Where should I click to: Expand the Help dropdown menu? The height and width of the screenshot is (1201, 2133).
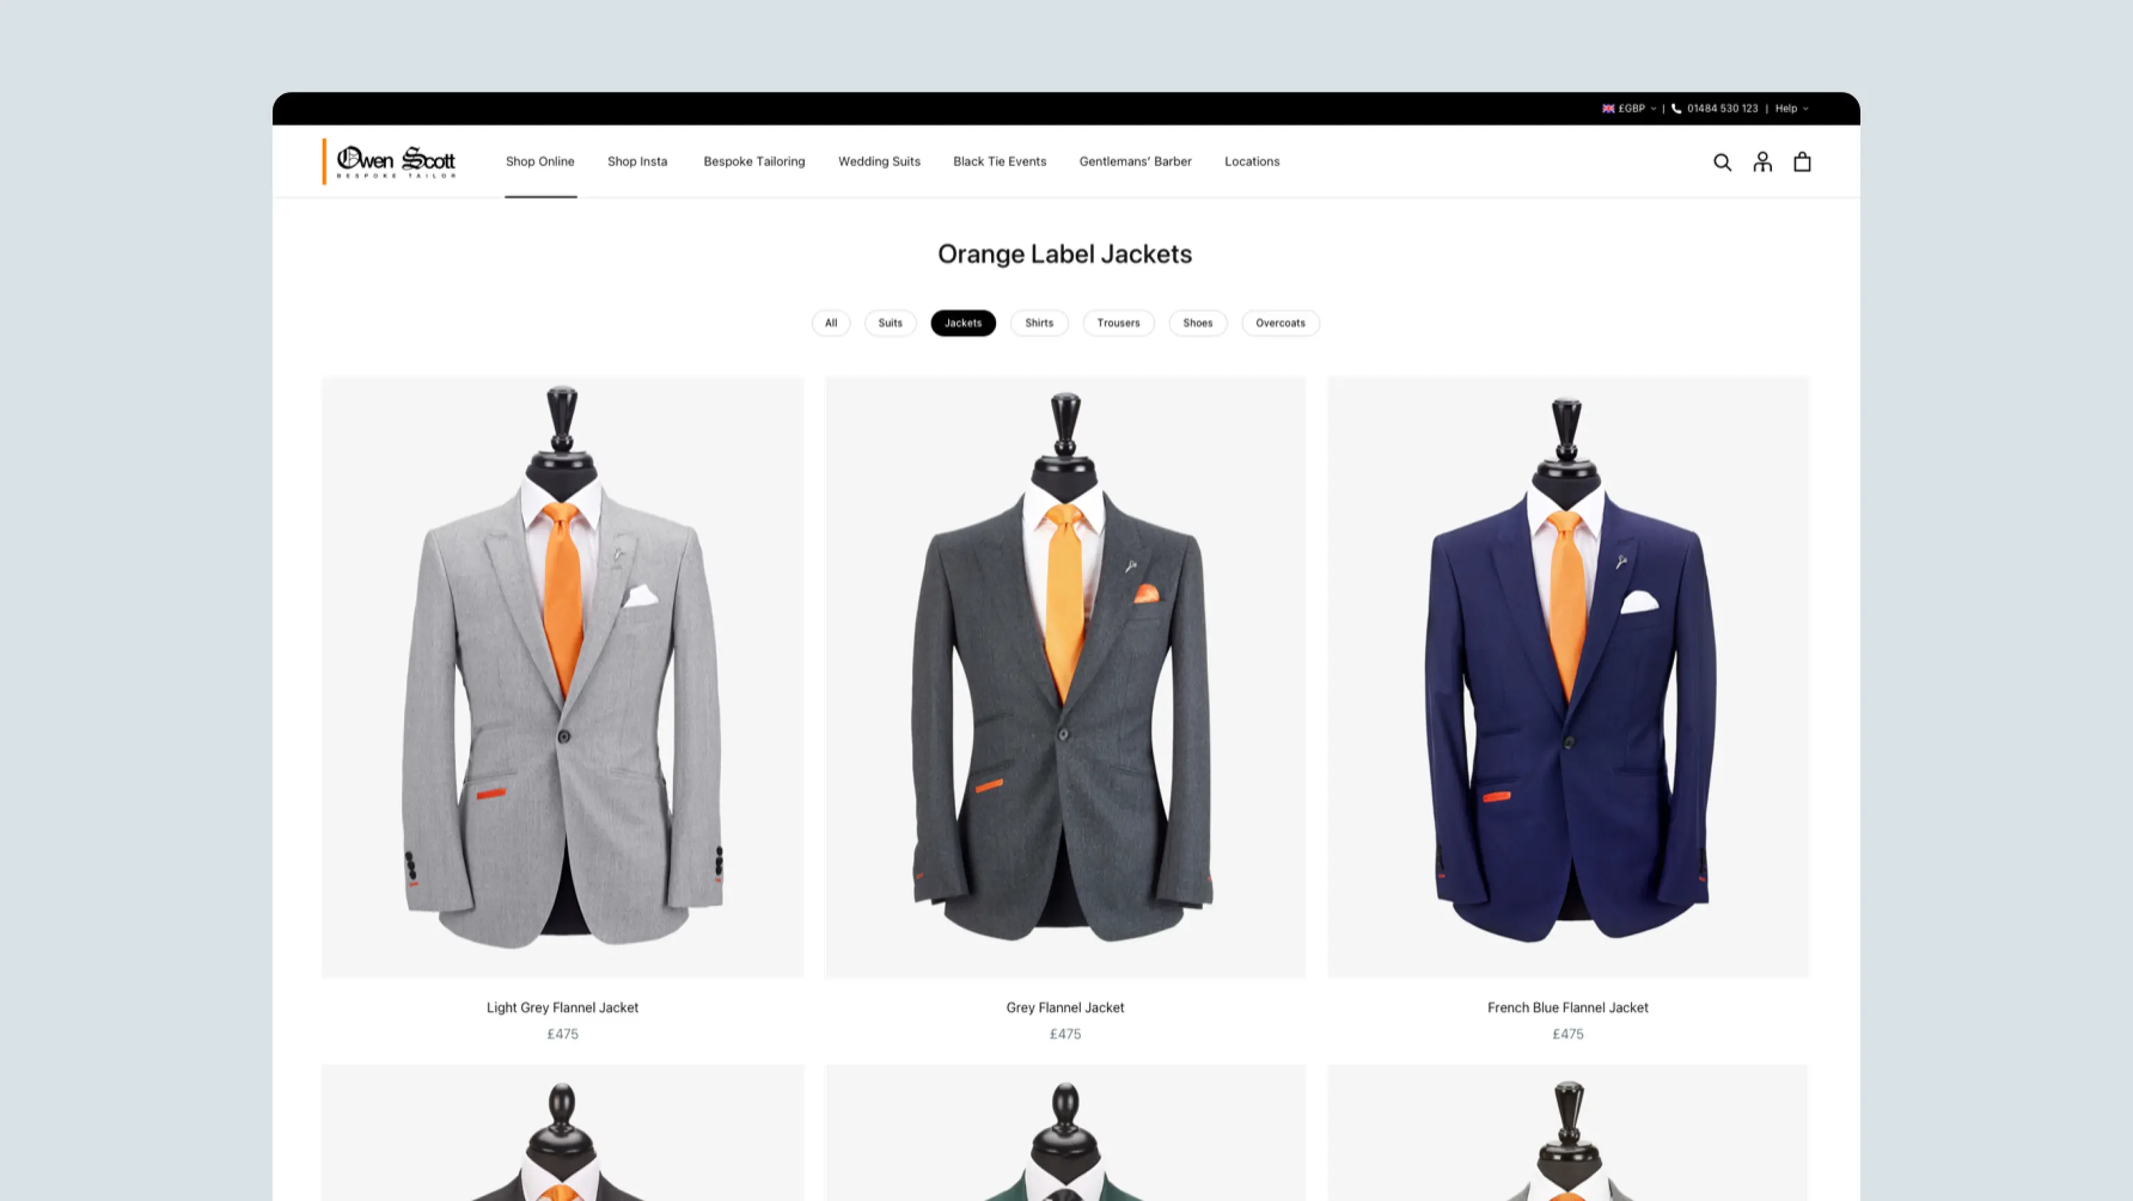pyautogui.click(x=1791, y=108)
